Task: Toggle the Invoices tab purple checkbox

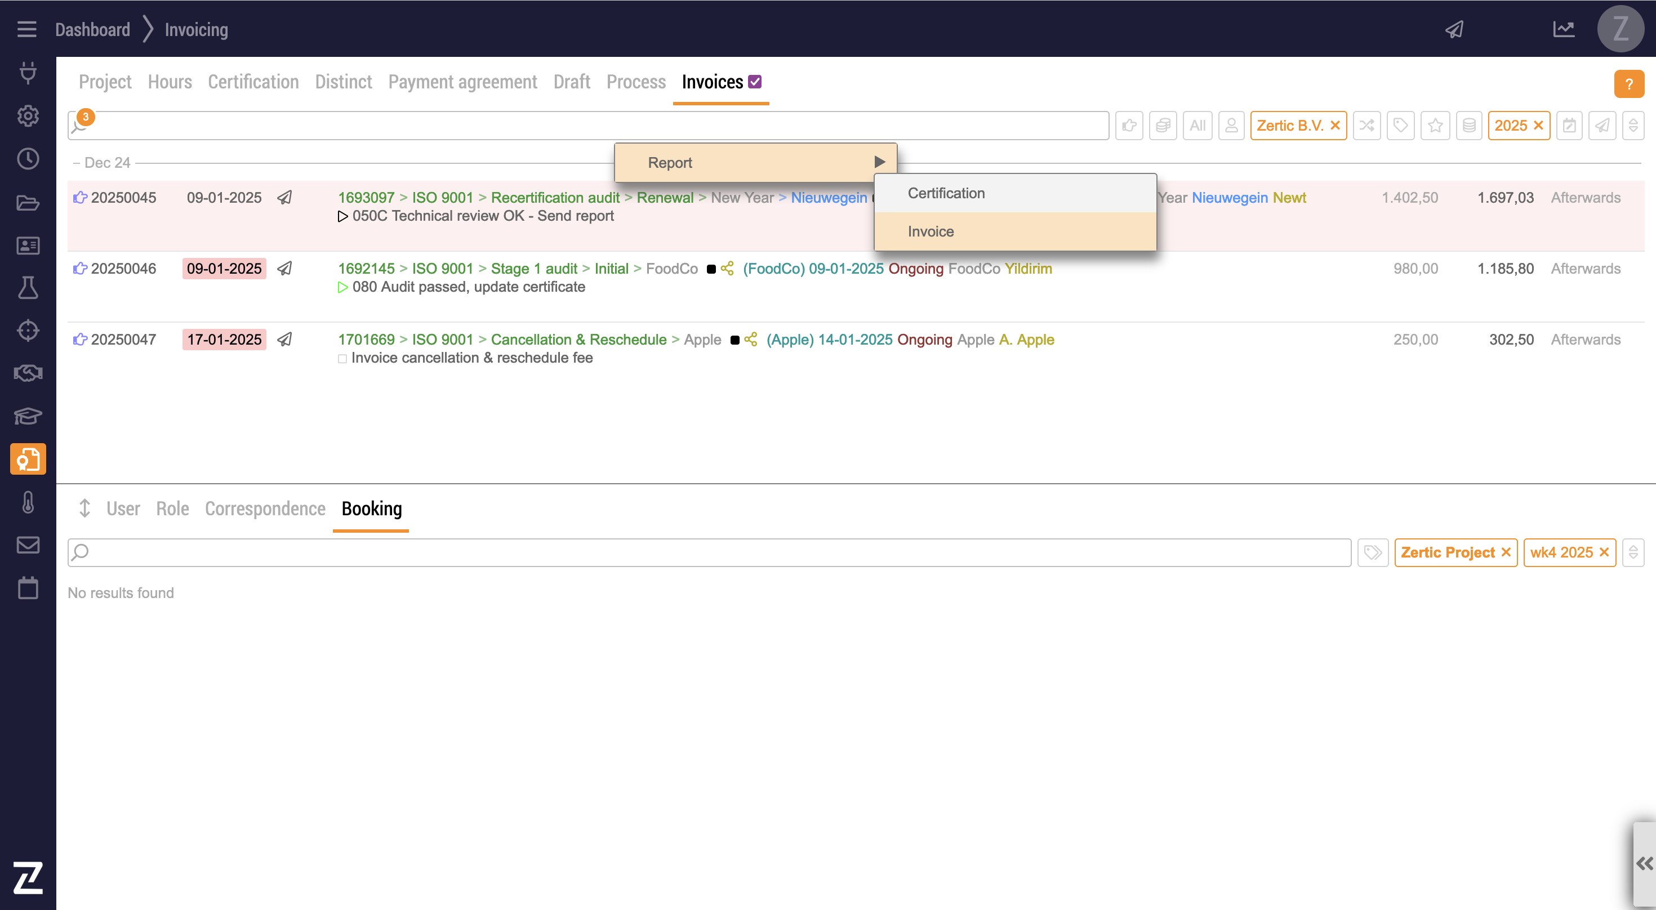Action: tap(755, 82)
